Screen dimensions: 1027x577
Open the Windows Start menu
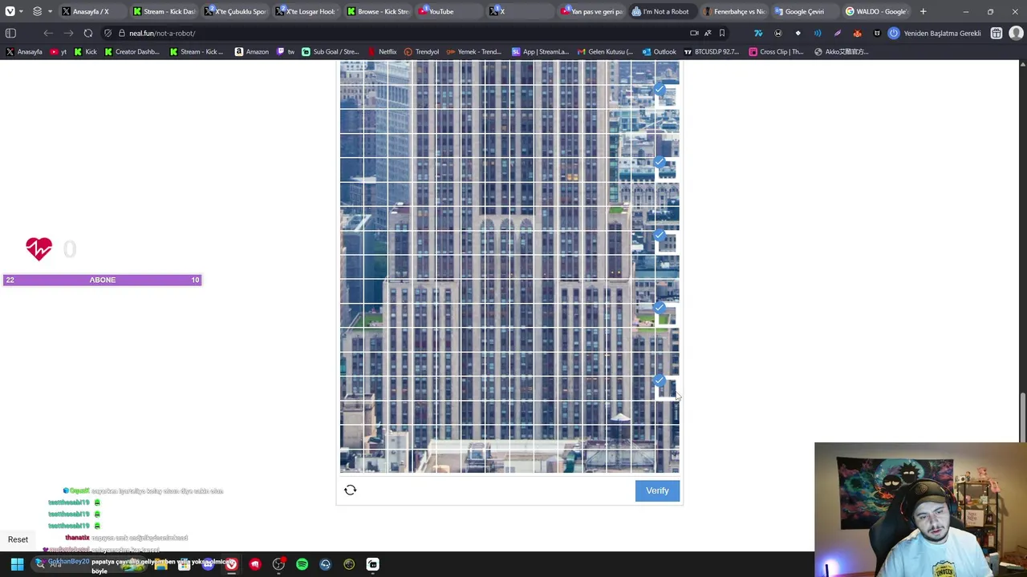(17, 564)
